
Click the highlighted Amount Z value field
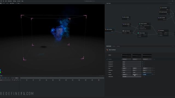(x=147, y=75)
